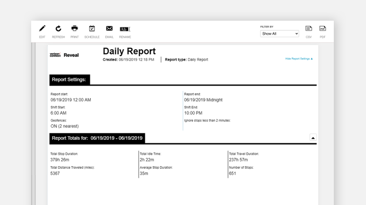Download the report as PDF
The width and height of the screenshot is (366, 205).
coord(322,28)
